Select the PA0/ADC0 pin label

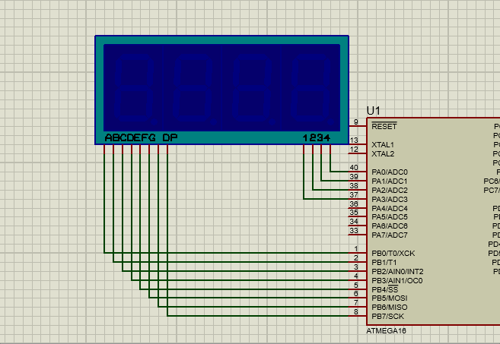390,172
